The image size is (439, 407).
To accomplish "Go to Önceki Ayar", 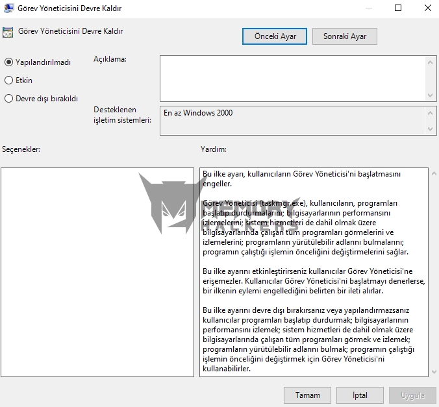I will [275, 36].
